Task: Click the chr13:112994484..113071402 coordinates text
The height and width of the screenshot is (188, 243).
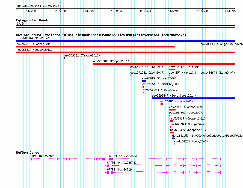Action: pyautogui.click(x=38, y=6)
